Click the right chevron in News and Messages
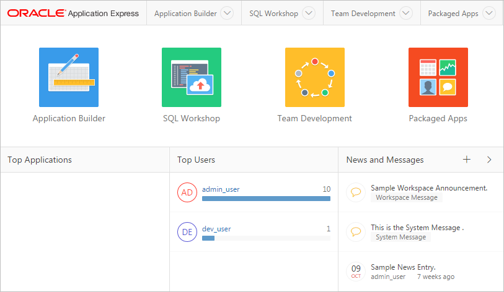This screenshot has width=504, height=292. click(489, 160)
